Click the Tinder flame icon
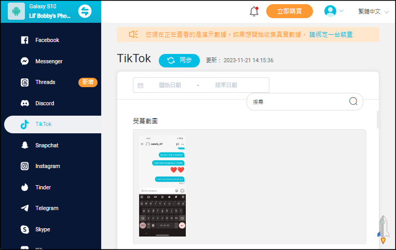Image resolution: width=396 pixels, height=250 pixels. [24, 187]
